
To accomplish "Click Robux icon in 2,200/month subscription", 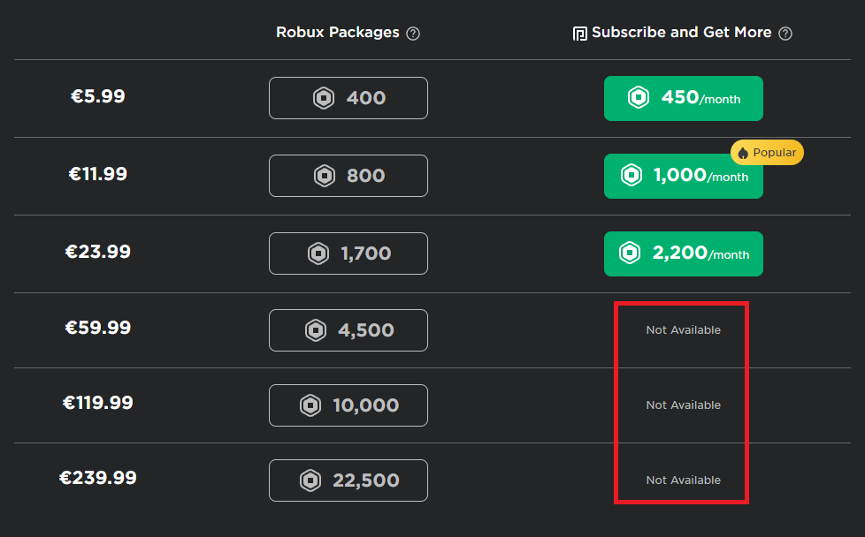I will pos(630,253).
